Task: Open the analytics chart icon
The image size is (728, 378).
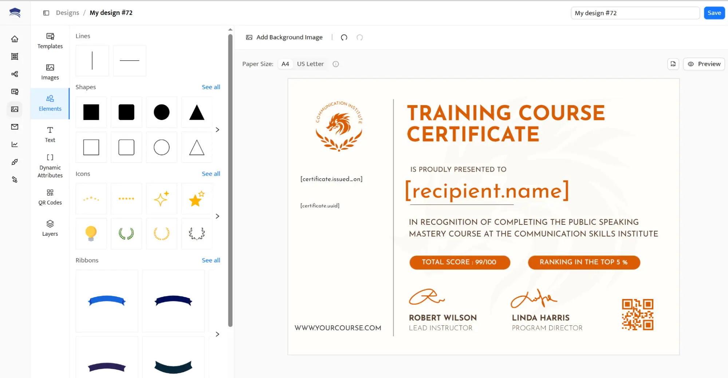Action: (15, 144)
